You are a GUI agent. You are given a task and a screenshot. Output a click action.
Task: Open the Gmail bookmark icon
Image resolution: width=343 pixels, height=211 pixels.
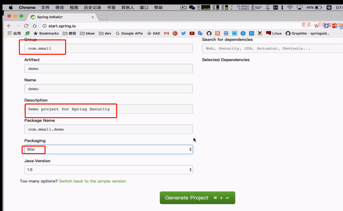[167, 33]
